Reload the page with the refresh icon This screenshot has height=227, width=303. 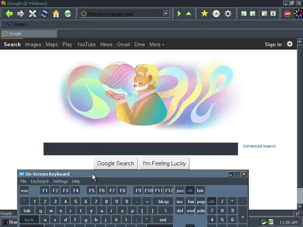click(44, 14)
